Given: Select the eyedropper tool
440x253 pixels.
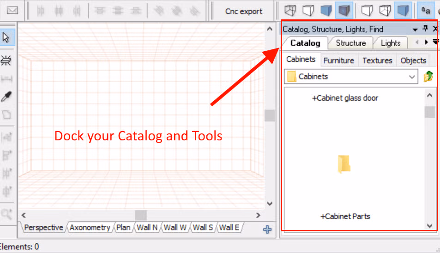Looking at the screenshot, I should (6, 96).
